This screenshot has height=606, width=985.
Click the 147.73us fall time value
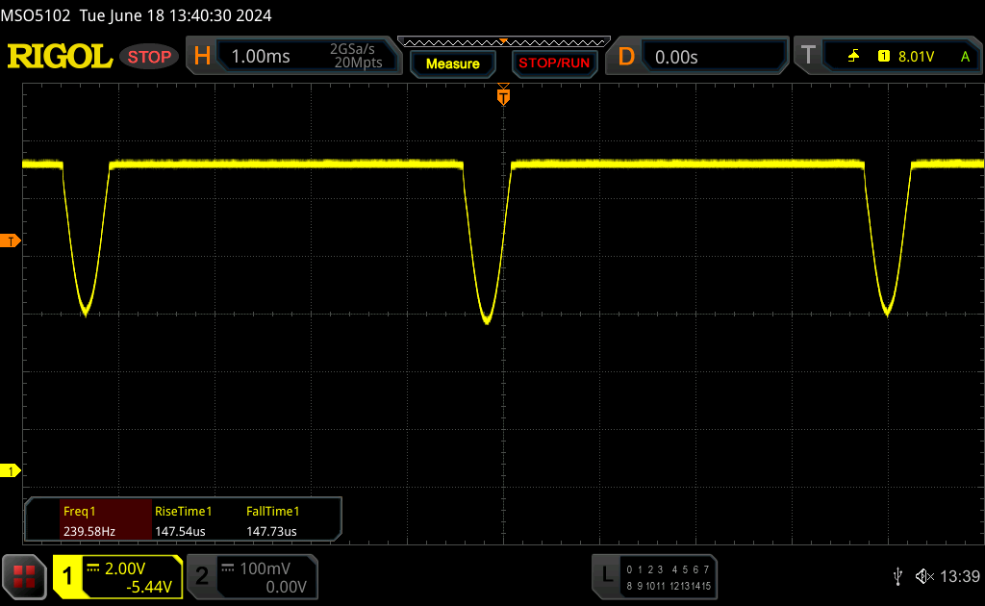tap(271, 531)
